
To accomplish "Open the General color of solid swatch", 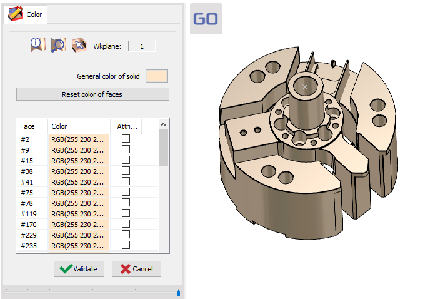I will click(x=156, y=76).
